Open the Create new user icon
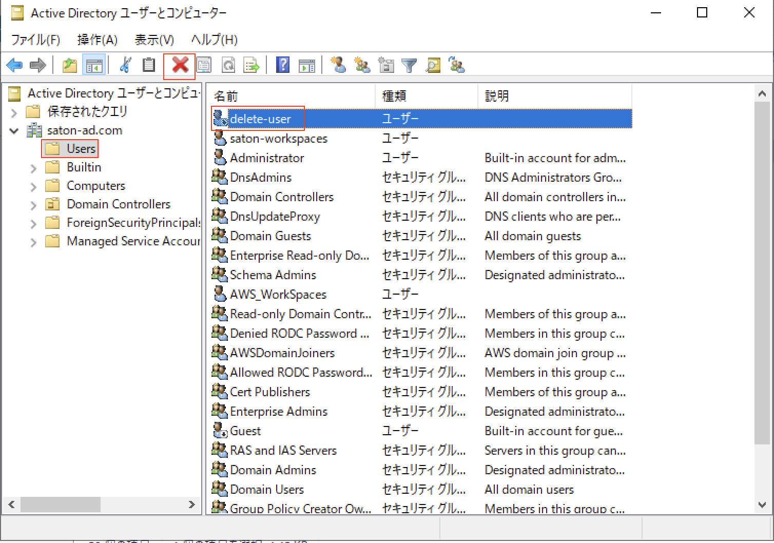This screenshot has height=543, width=774. coord(339,65)
